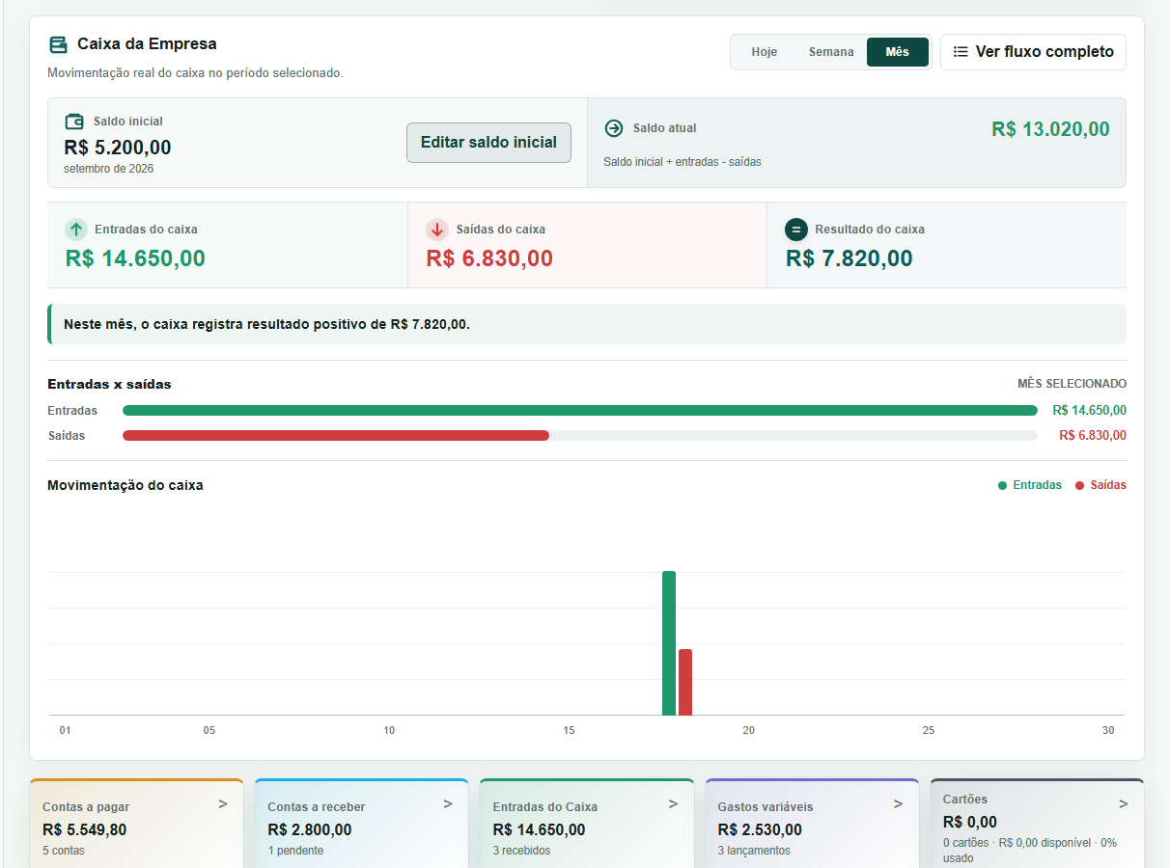Click the red saídas bar in chart

coord(685,682)
